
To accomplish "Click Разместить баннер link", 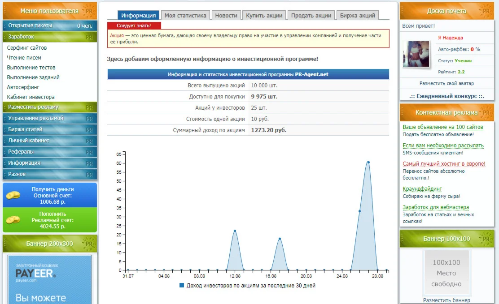I will [446, 300].
